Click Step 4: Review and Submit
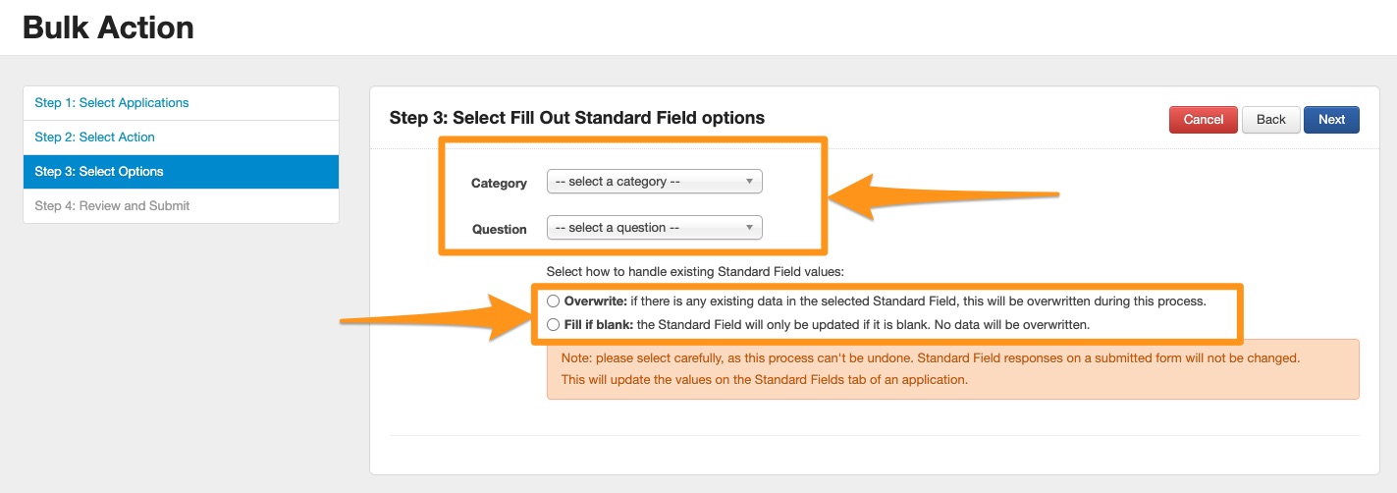The image size is (1397, 493). 113,206
